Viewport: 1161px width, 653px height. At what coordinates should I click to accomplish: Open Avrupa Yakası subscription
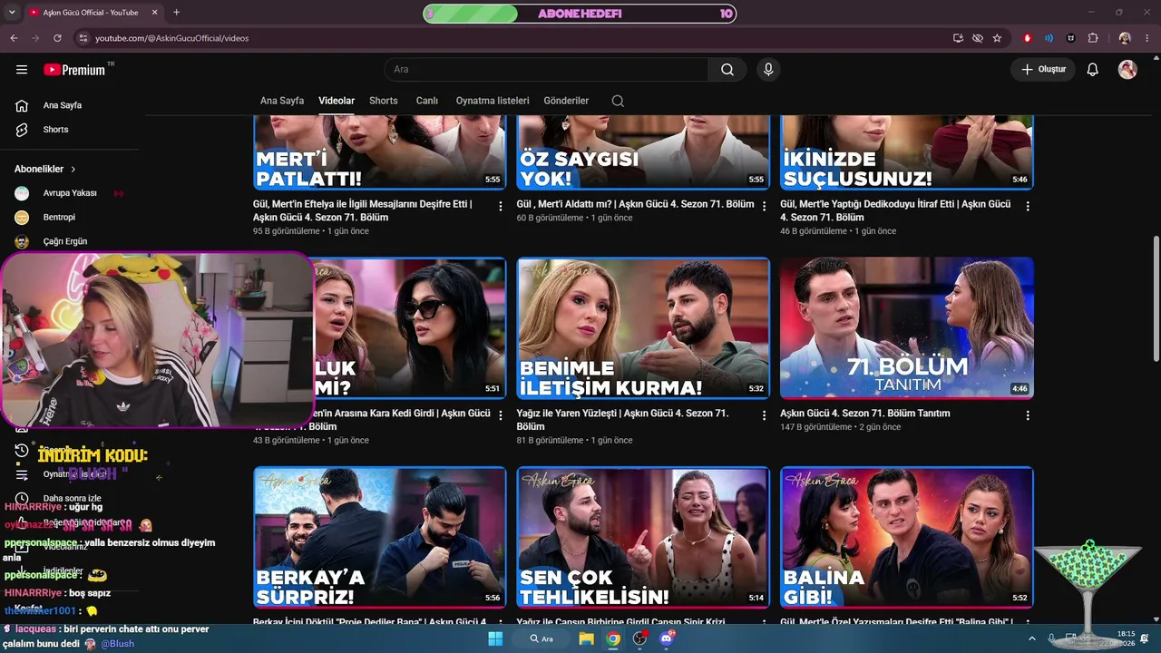pyautogui.click(x=69, y=193)
